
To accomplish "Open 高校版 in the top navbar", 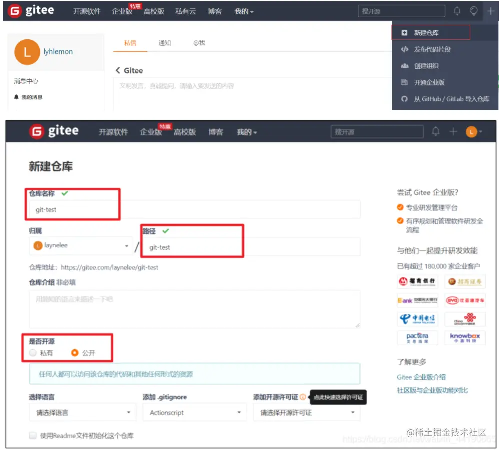I will (154, 12).
